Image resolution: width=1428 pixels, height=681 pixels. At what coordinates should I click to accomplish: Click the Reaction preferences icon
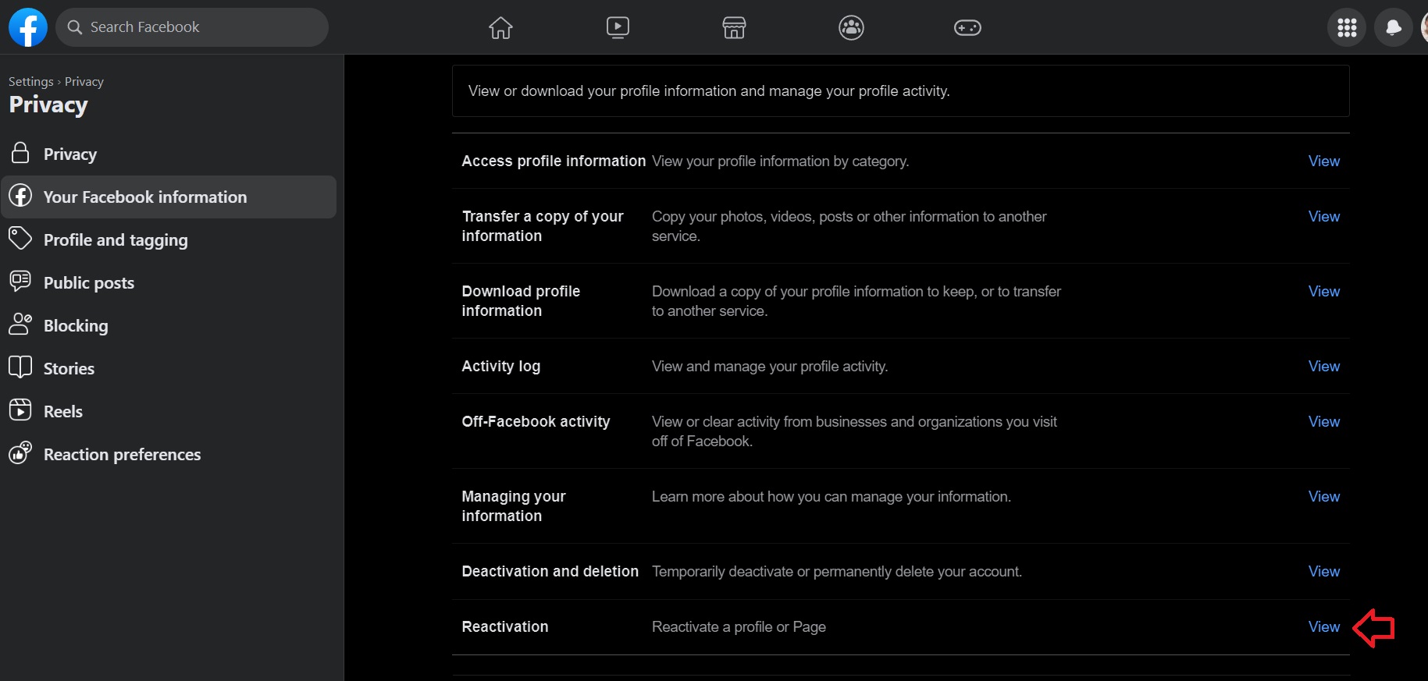click(x=20, y=452)
